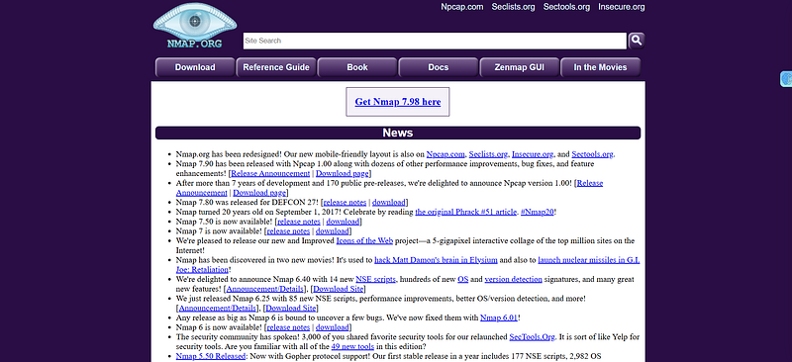792x362 pixels.
Task: Open the 49 new tools link
Action: pyautogui.click(x=352, y=346)
